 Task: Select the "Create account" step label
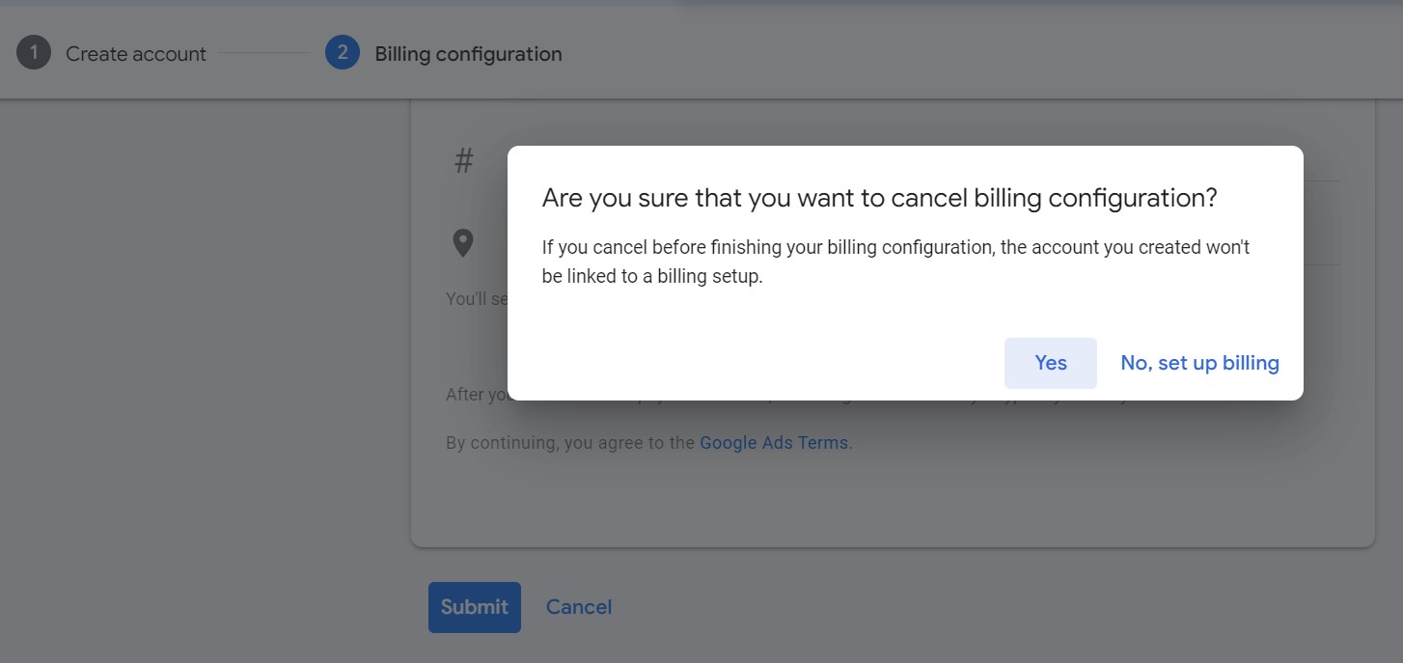click(136, 54)
